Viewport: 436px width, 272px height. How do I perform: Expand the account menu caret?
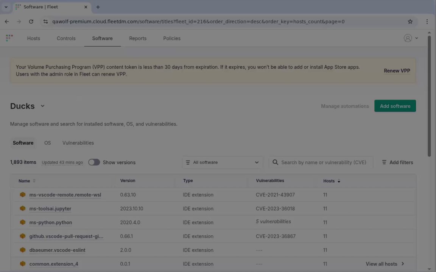(x=417, y=38)
